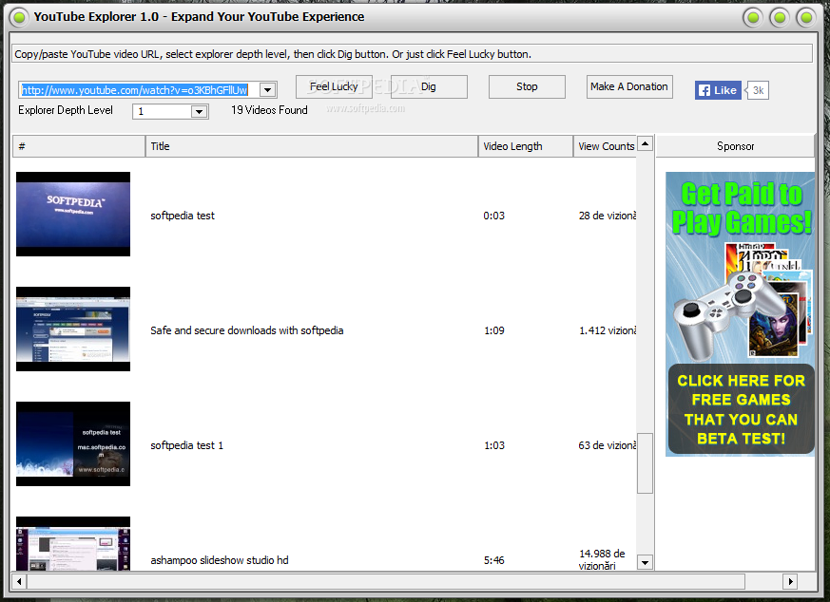This screenshot has height=602, width=830.
Task: Click the list's scroll down arrow
Action: (x=645, y=562)
